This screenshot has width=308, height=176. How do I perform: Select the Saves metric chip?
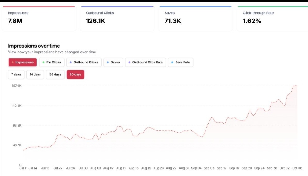[x=113, y=62]
